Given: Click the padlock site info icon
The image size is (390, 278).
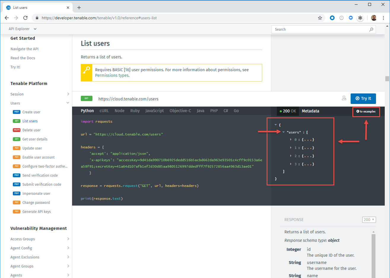Looking at the screenshot, I should coord(37,18).
